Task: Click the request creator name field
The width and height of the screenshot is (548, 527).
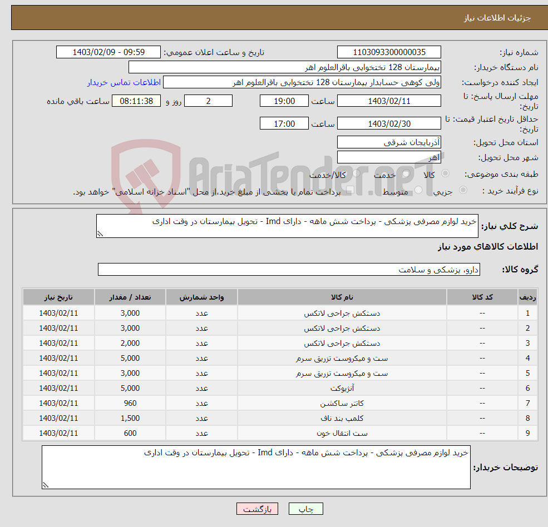Action: 302,82
